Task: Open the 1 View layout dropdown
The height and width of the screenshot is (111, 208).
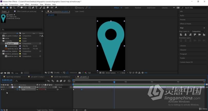Action: point(124,73)
